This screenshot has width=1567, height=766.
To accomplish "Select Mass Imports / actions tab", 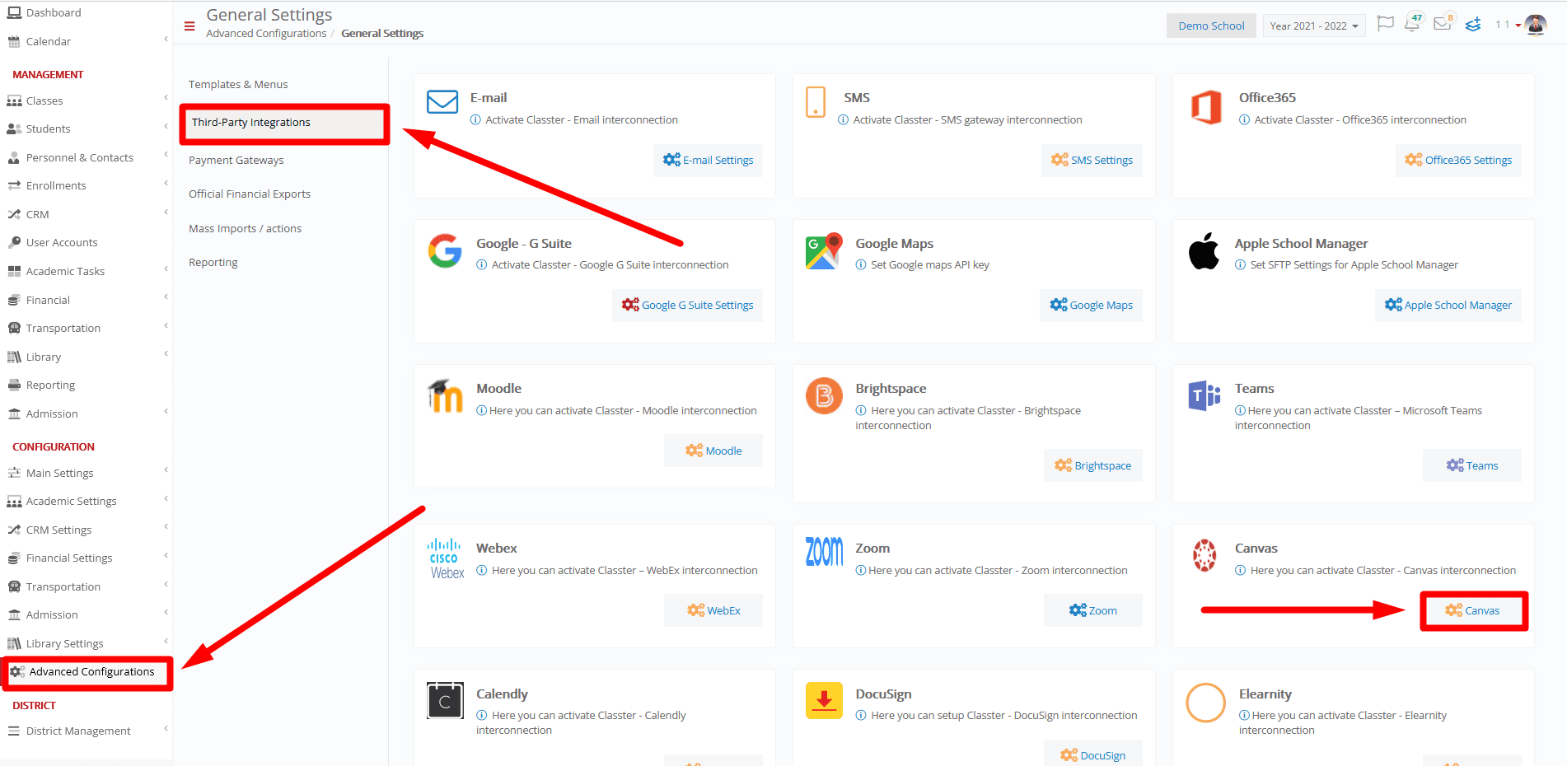I will (x=246, y=228).
